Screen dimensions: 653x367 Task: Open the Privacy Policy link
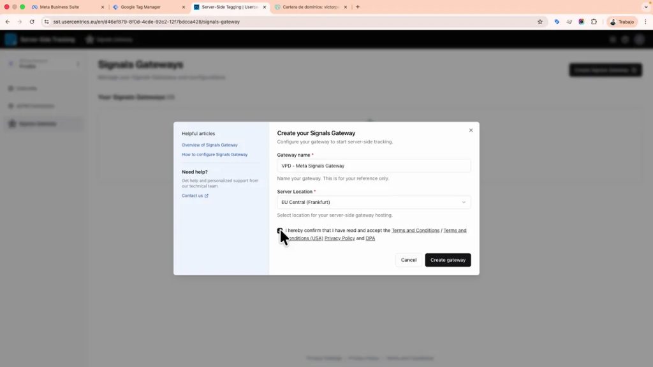(x=339, y=238)
